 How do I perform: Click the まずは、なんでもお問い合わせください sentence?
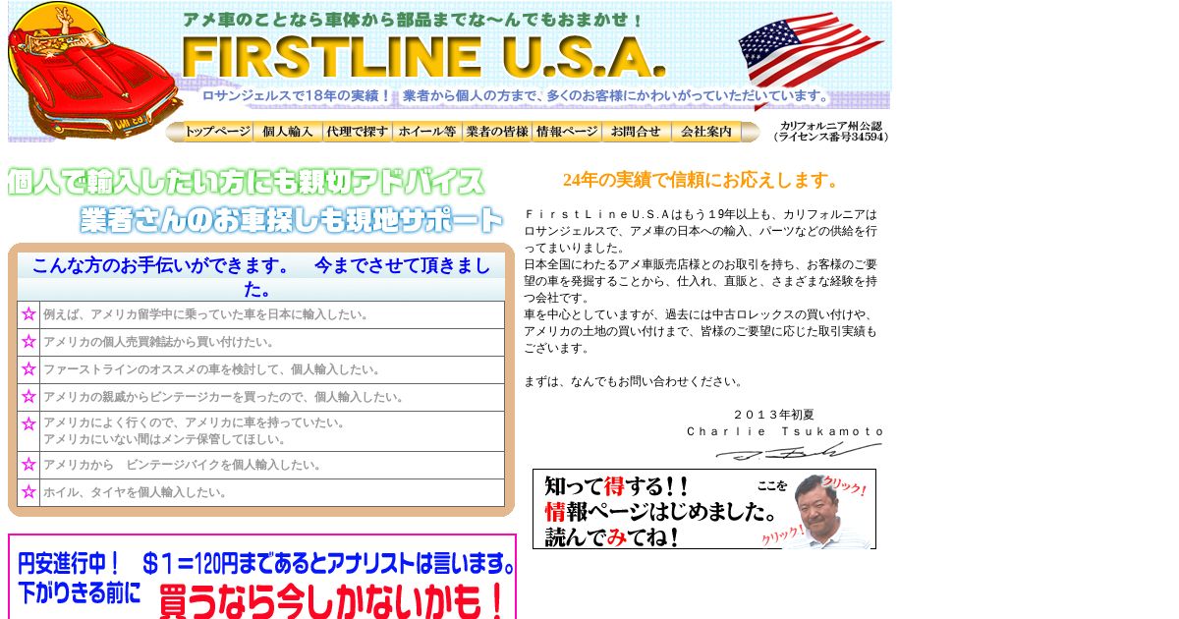point(634,382)
